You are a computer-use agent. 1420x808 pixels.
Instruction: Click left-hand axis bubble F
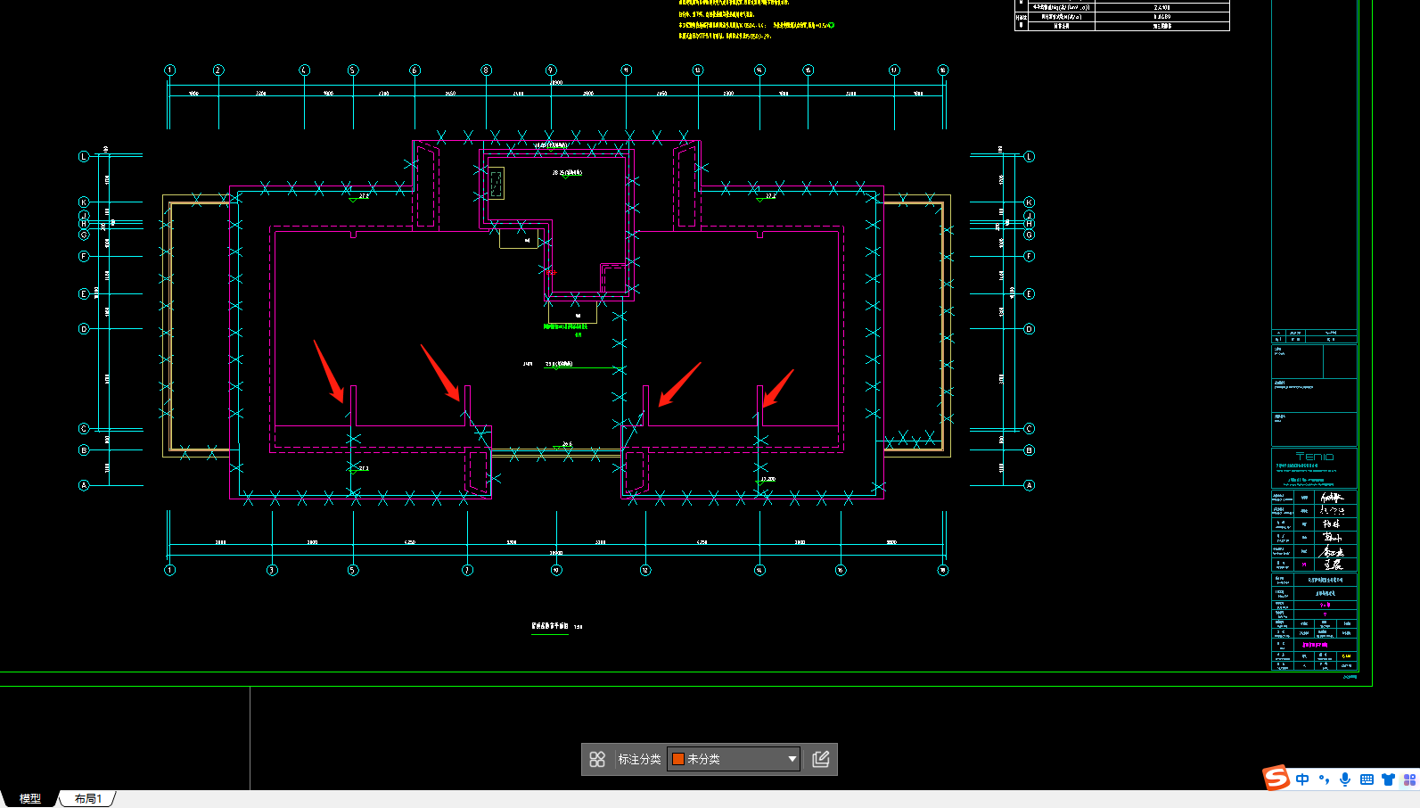tap(84, 256)
